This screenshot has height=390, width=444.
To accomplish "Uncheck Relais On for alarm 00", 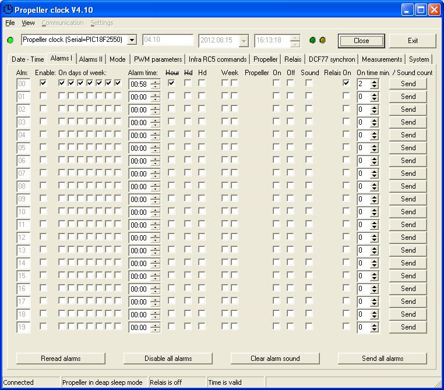I will click(346, 83).
